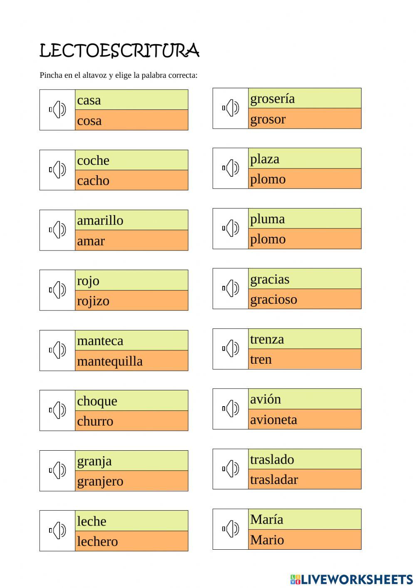The height and width of the screenshot is (588, 416).
Task: Select the green option 'pluma'
Action: tap(305, 219)
